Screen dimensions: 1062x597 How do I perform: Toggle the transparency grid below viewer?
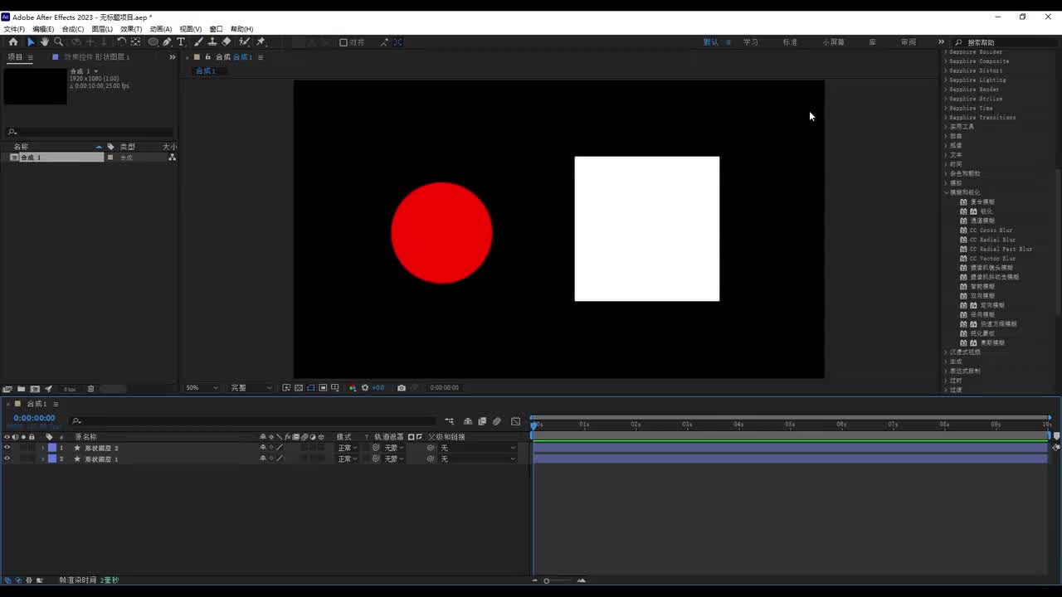point(299,387)
